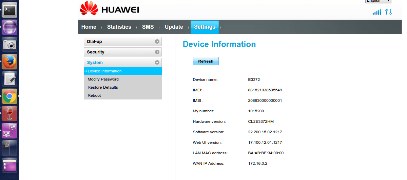This screenshot has height=180, width=407.
Task: Open the text editor dock icon
Action: (x=9, y=79)
